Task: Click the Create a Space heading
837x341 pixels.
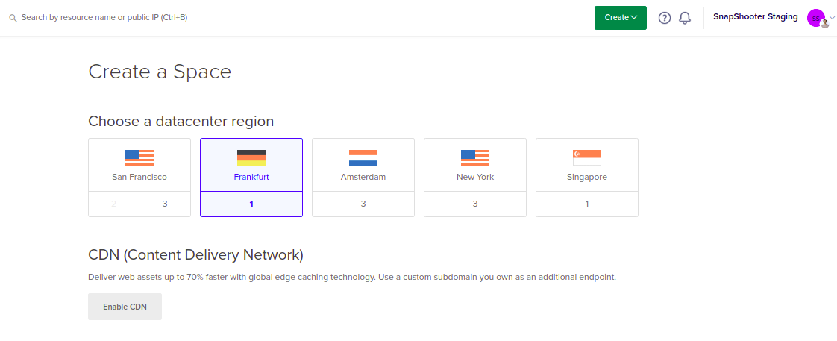Action: coord(160,72)
